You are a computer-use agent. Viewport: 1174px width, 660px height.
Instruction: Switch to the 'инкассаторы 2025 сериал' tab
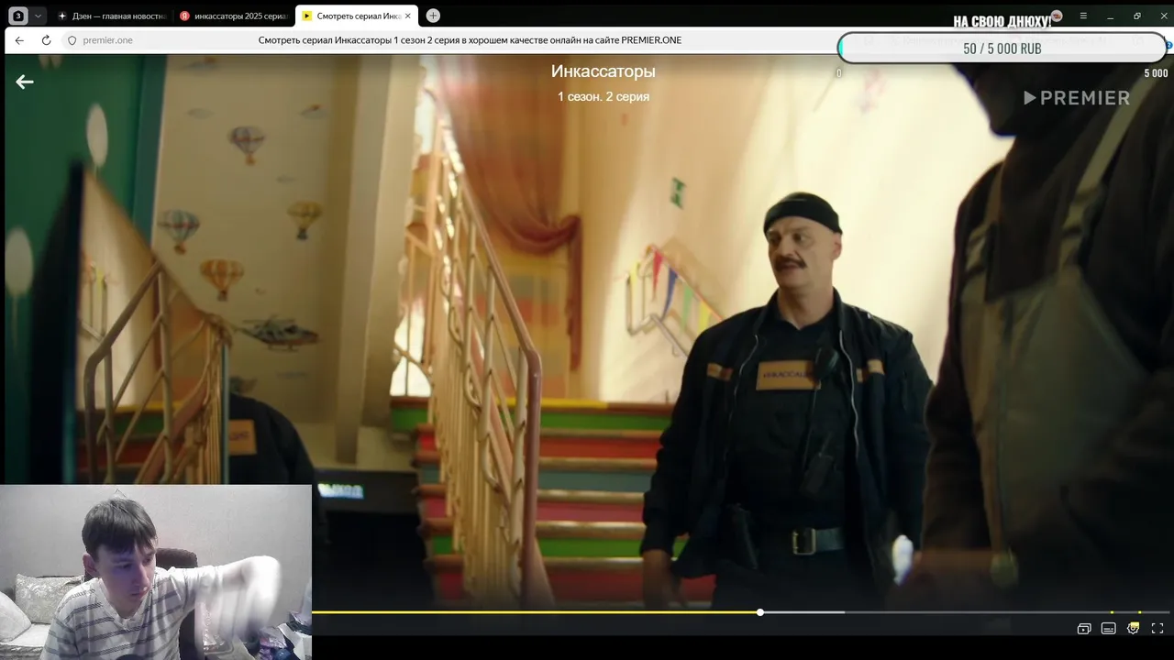coord(234,16)
